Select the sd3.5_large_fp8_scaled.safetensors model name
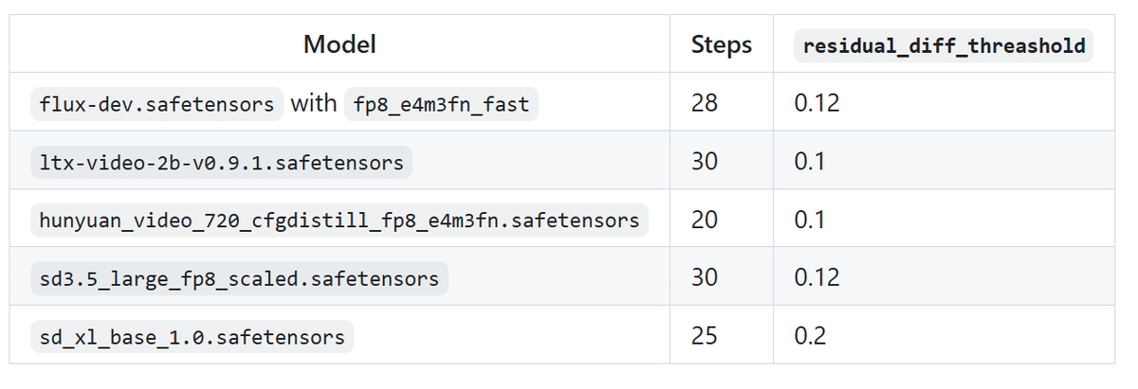Image resolution: width=1138 pixels, height=389 pixels. coord(239,278)
